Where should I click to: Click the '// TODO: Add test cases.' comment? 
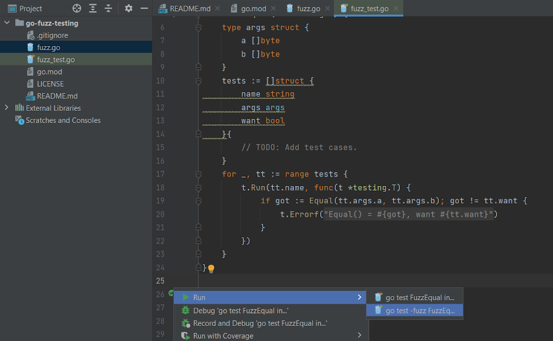(299, 147)
